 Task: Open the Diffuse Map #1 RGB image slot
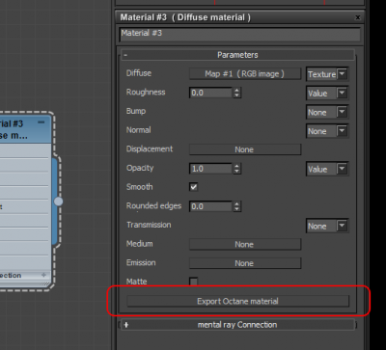point(245,74)
